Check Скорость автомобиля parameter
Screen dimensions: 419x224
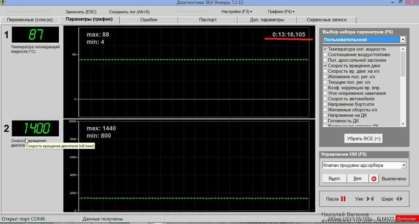325,99
